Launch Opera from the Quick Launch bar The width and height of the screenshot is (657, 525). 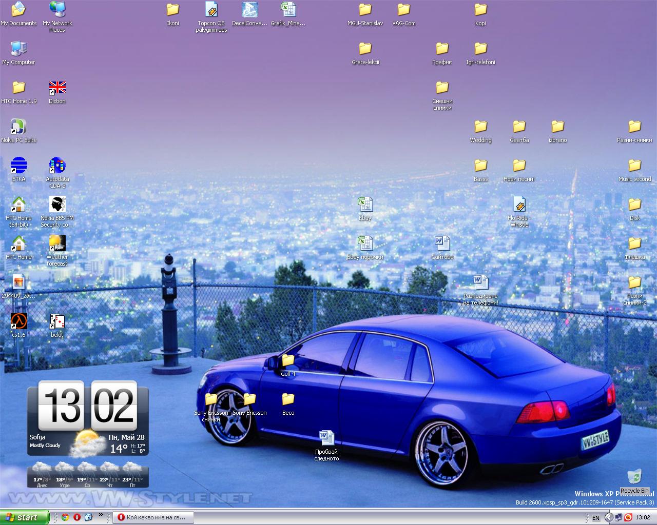pos(76,517)
